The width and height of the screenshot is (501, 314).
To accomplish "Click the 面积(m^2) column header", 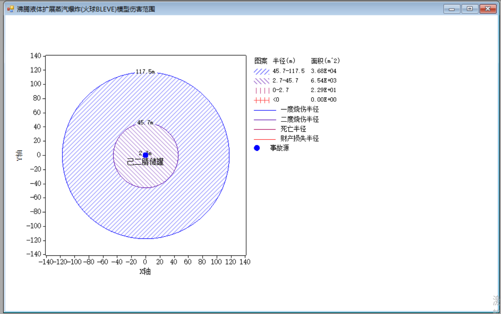I will click(325, 61).
